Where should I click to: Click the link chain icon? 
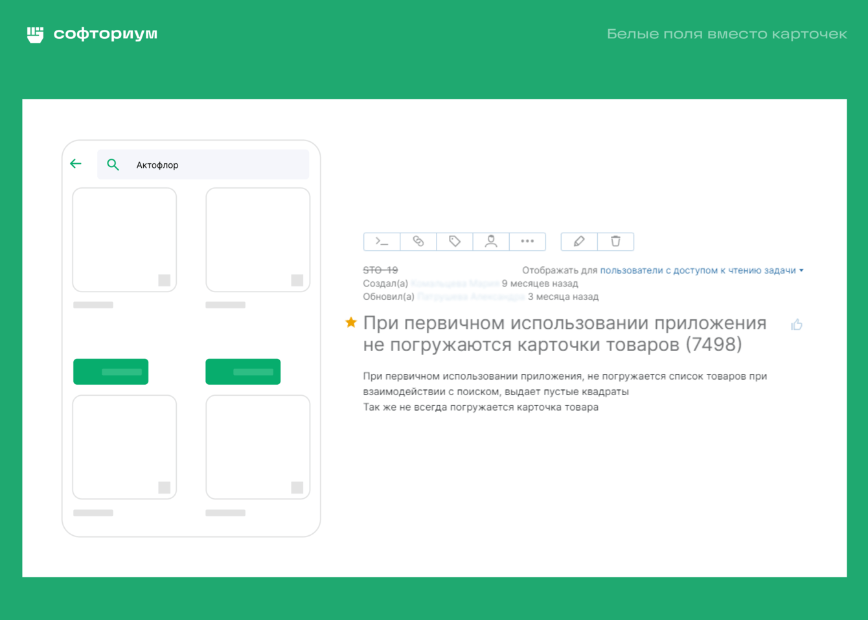(418, 242)
